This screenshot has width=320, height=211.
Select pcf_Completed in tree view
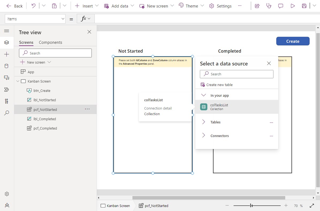click(45, 128)
